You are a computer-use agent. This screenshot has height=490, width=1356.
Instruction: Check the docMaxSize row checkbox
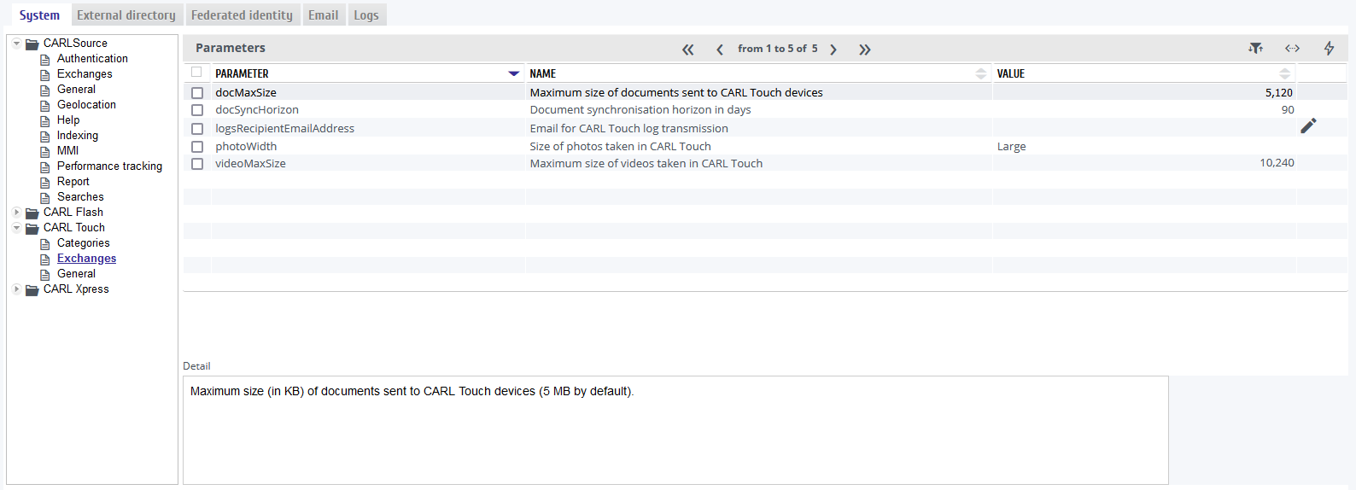[197, 93]
